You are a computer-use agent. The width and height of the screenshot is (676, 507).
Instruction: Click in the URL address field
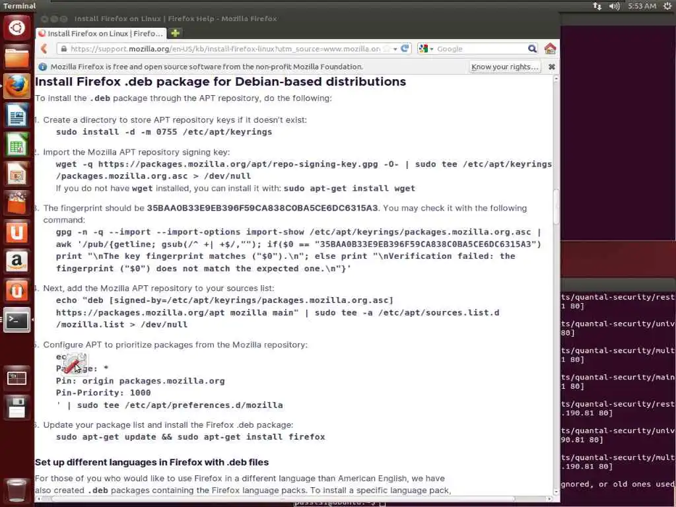point(225,49)
